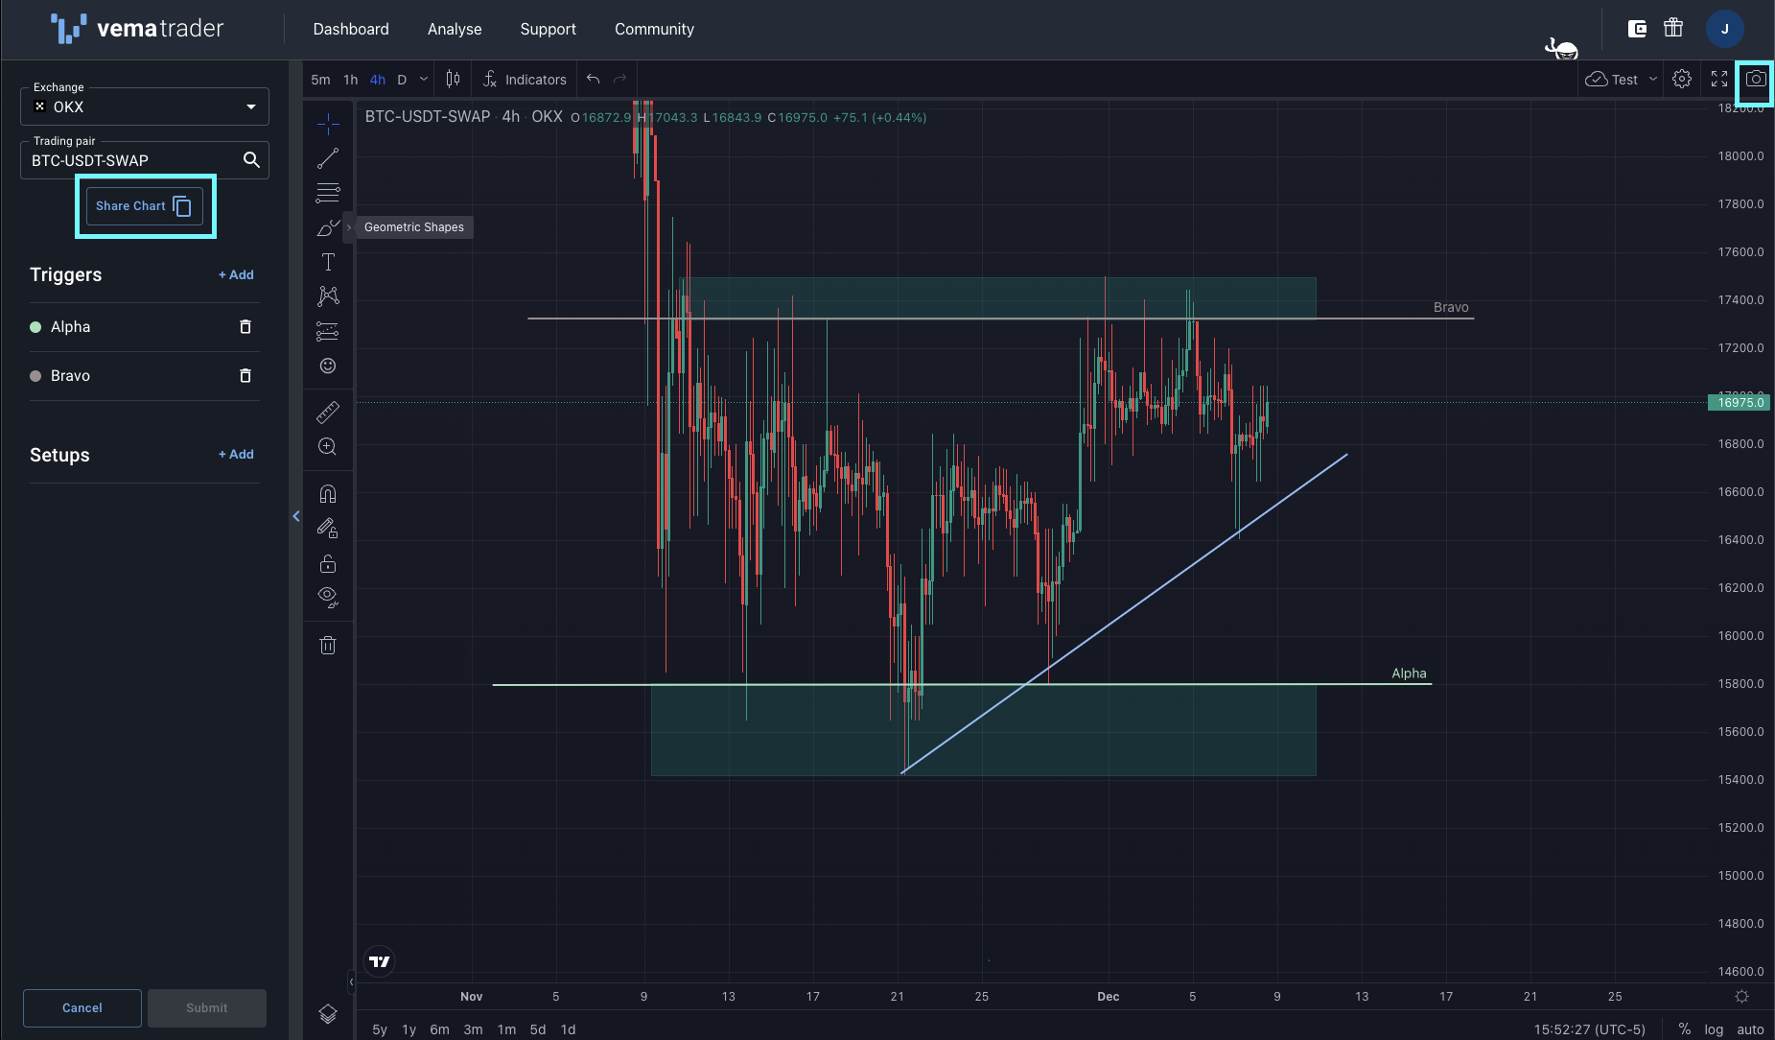Viewport: 1775px width, 1040px height.
Task: Open the Analyse menu
Action: click(455, 29)
